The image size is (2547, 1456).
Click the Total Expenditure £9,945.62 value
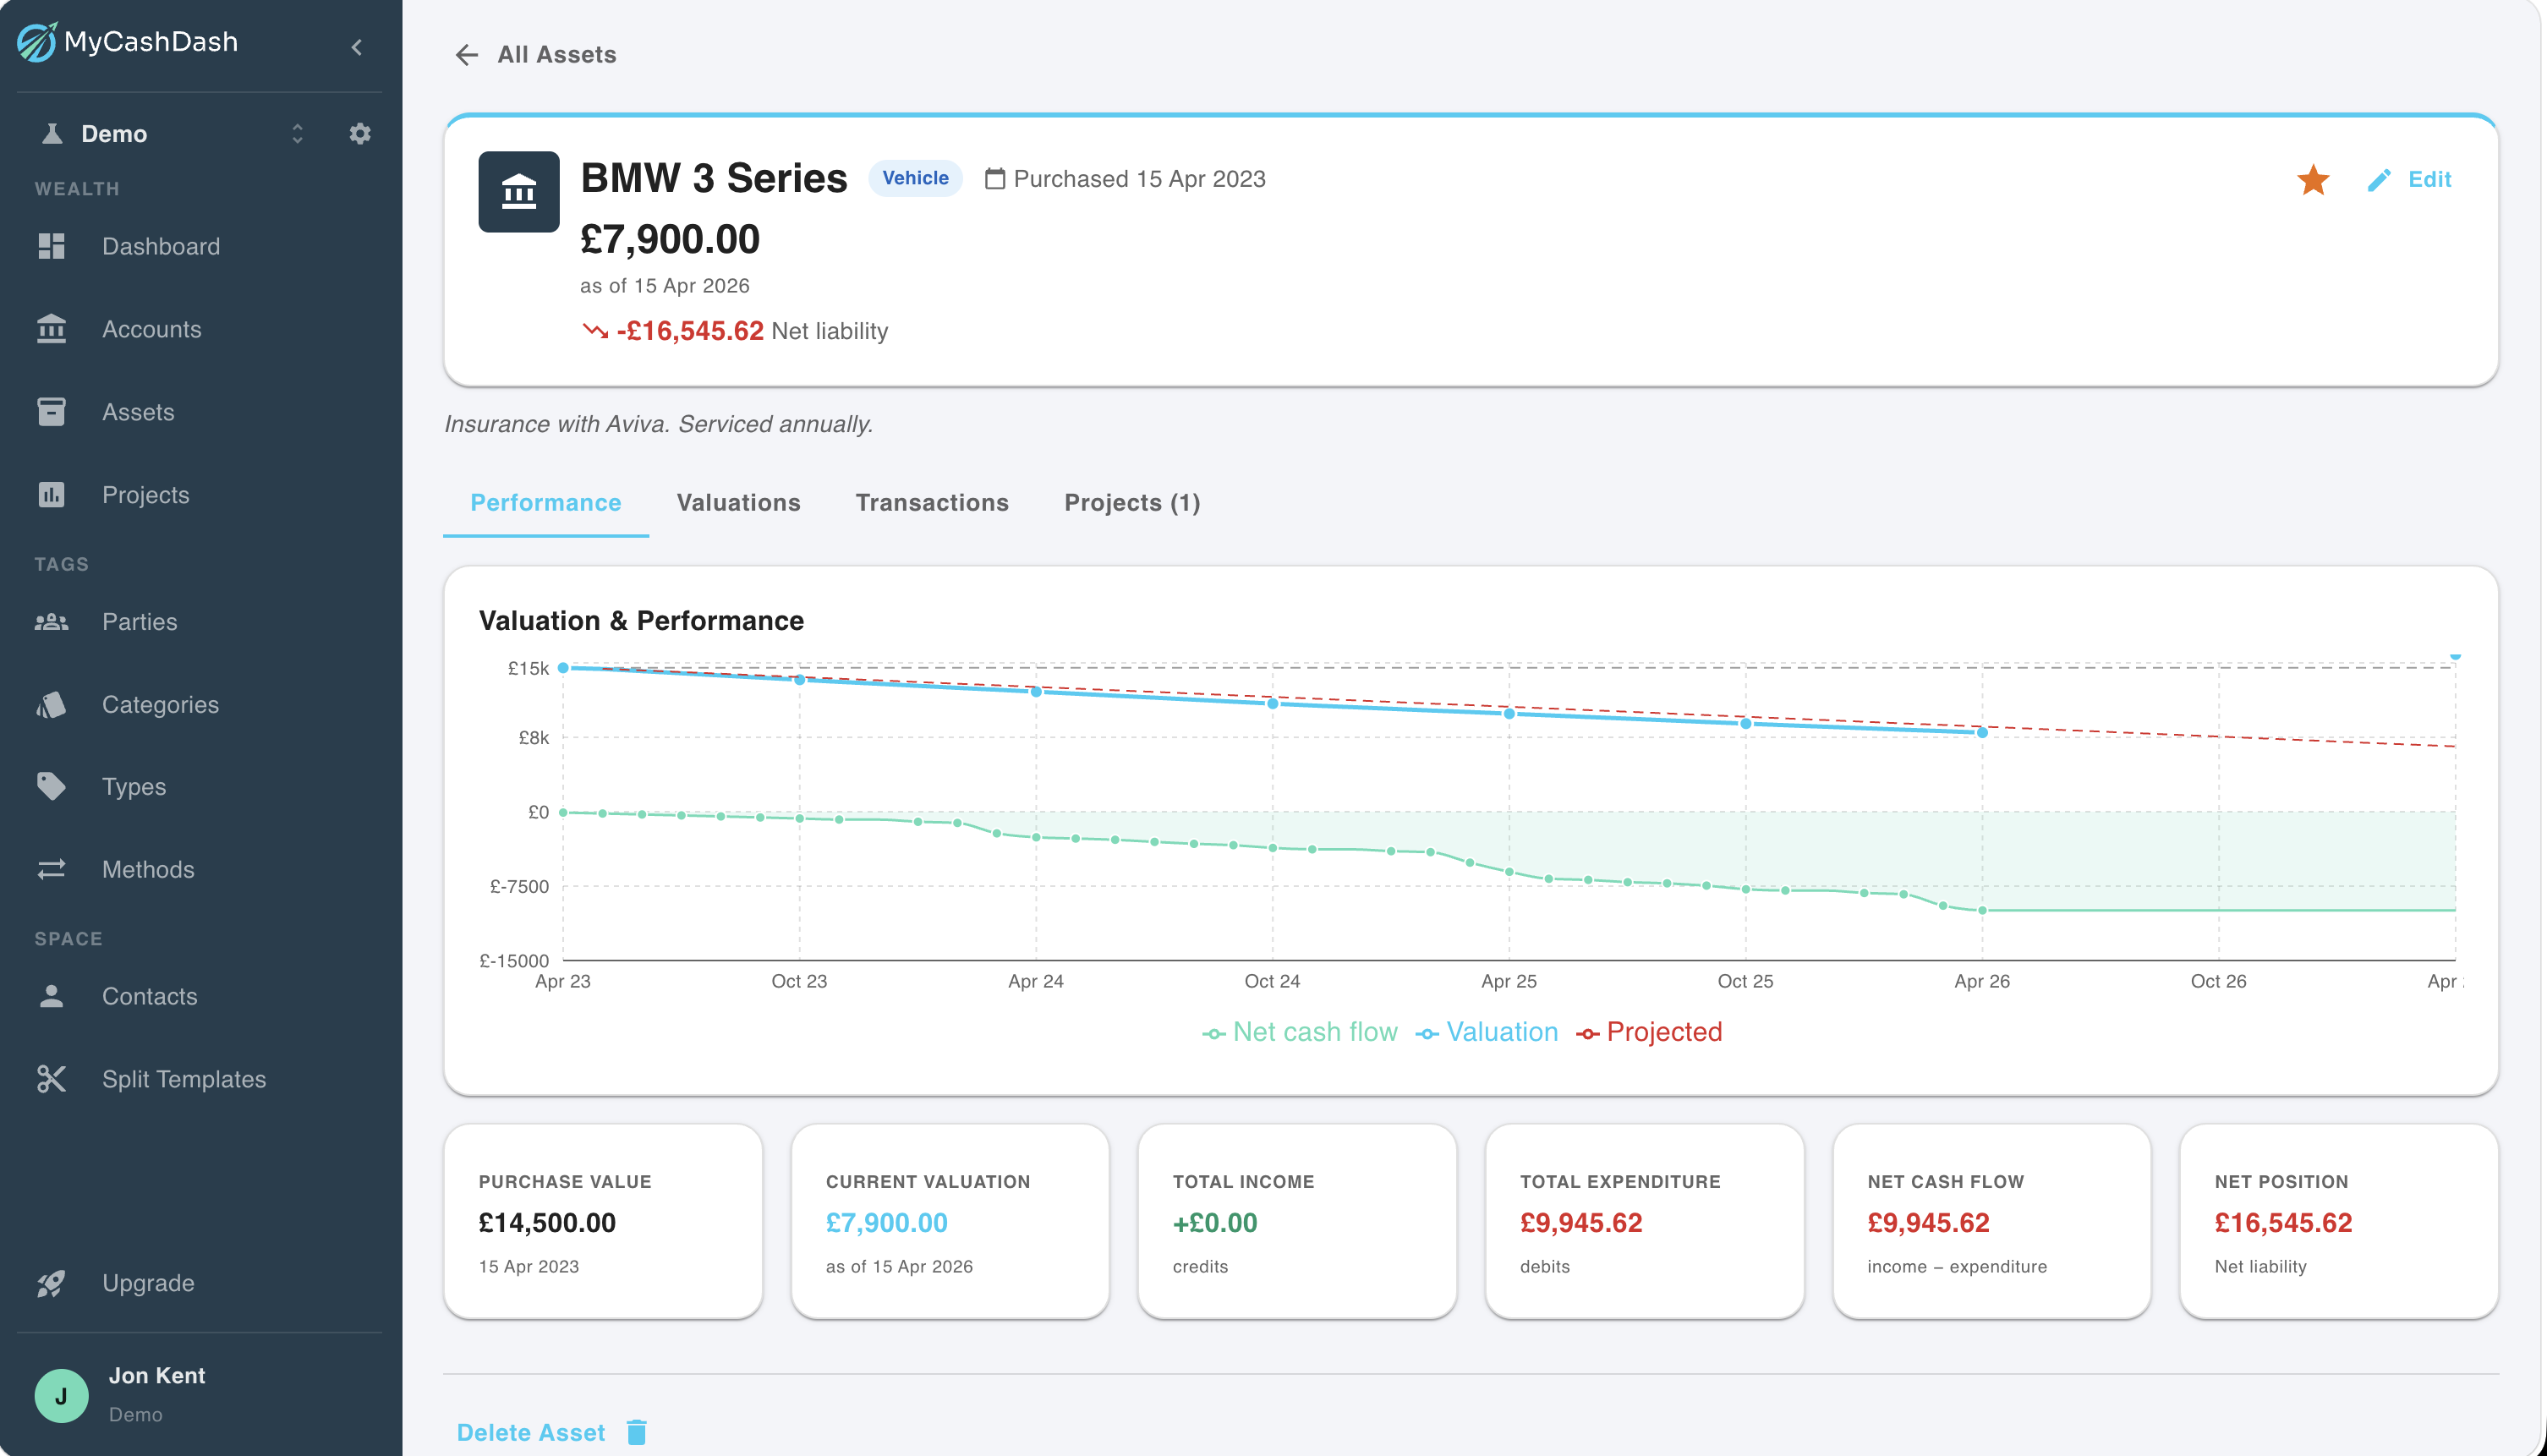tap(1580, 1222)
